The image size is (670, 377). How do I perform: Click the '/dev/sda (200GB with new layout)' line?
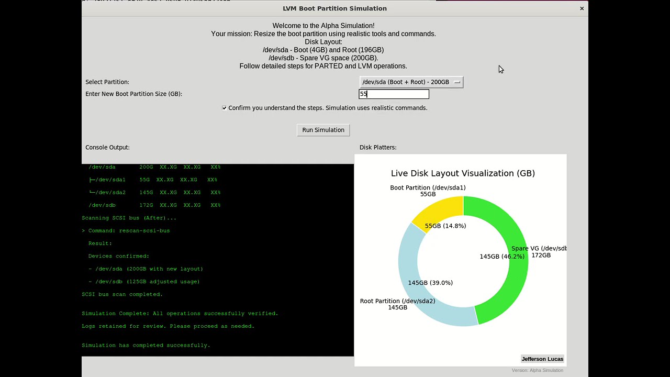click(146, 269)
